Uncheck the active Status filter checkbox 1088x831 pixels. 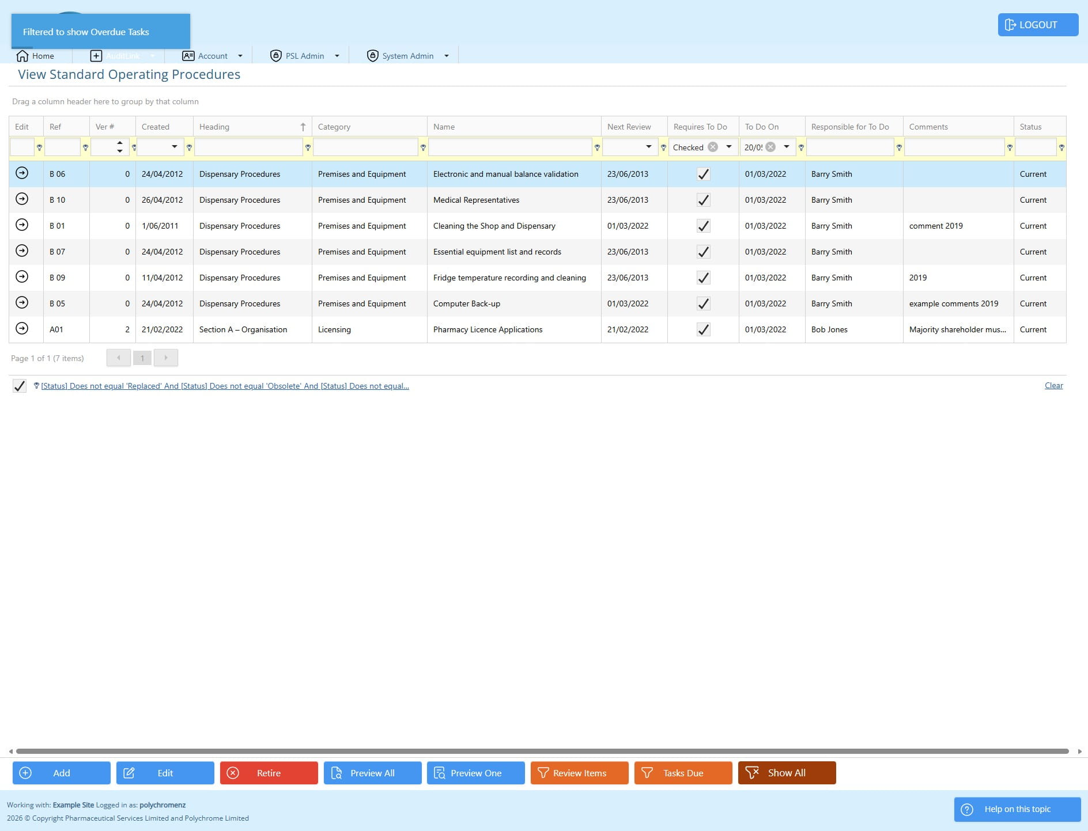coord(20,386)
